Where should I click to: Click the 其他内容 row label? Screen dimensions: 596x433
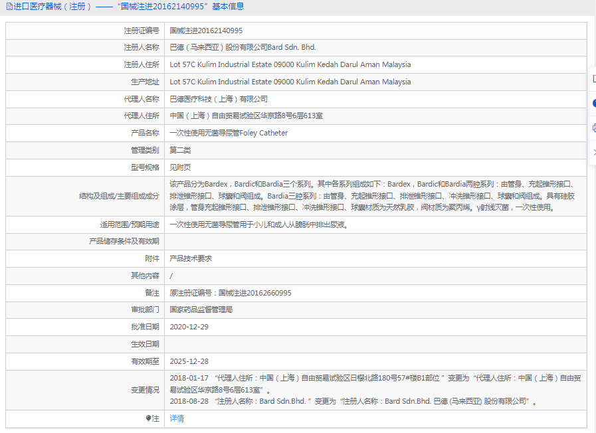(x=146, y=276)
